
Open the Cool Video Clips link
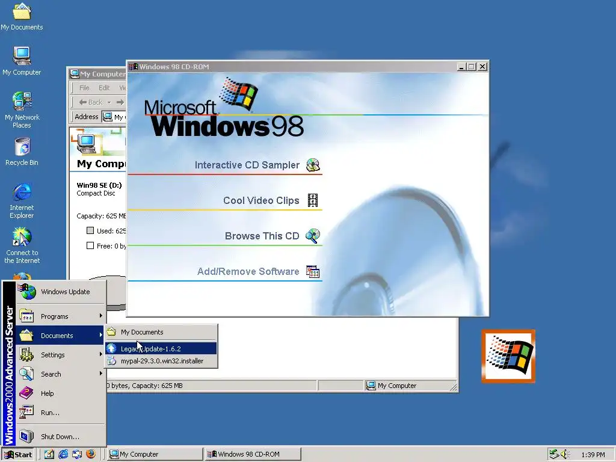[x=261, y=200]
